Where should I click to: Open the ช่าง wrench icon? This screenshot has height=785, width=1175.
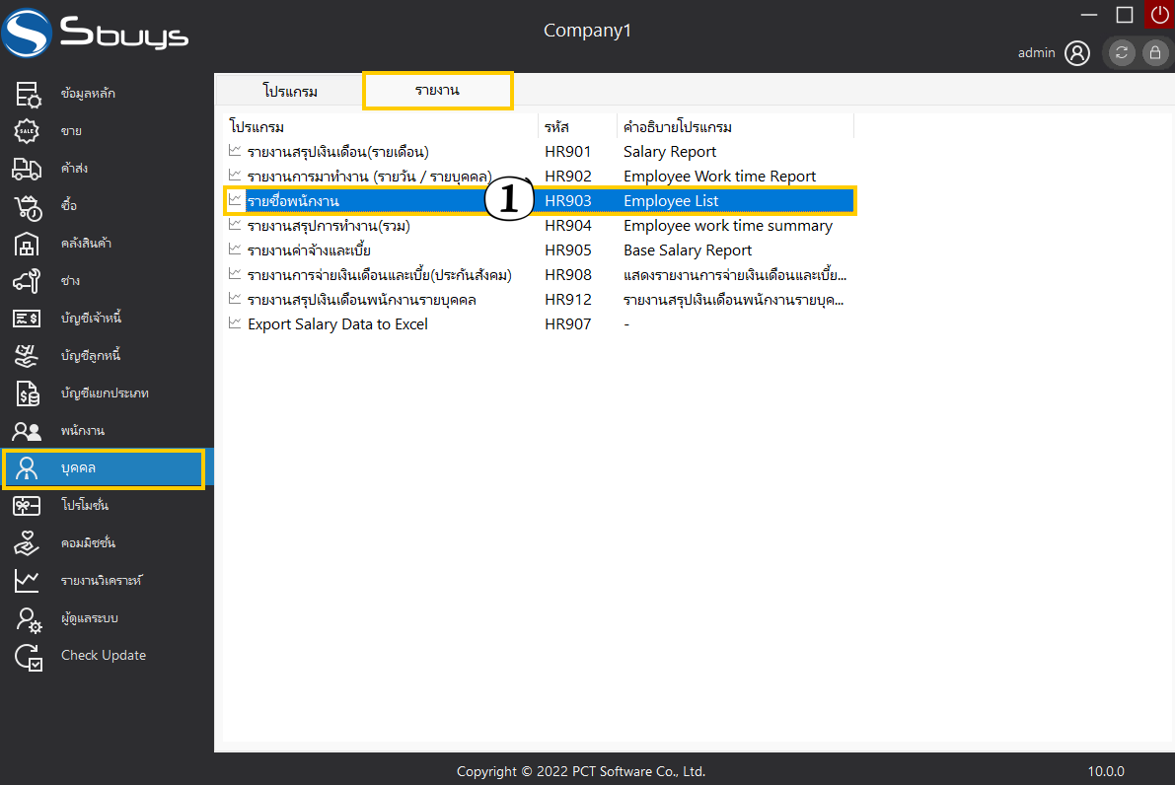click(x=27, y=281)
